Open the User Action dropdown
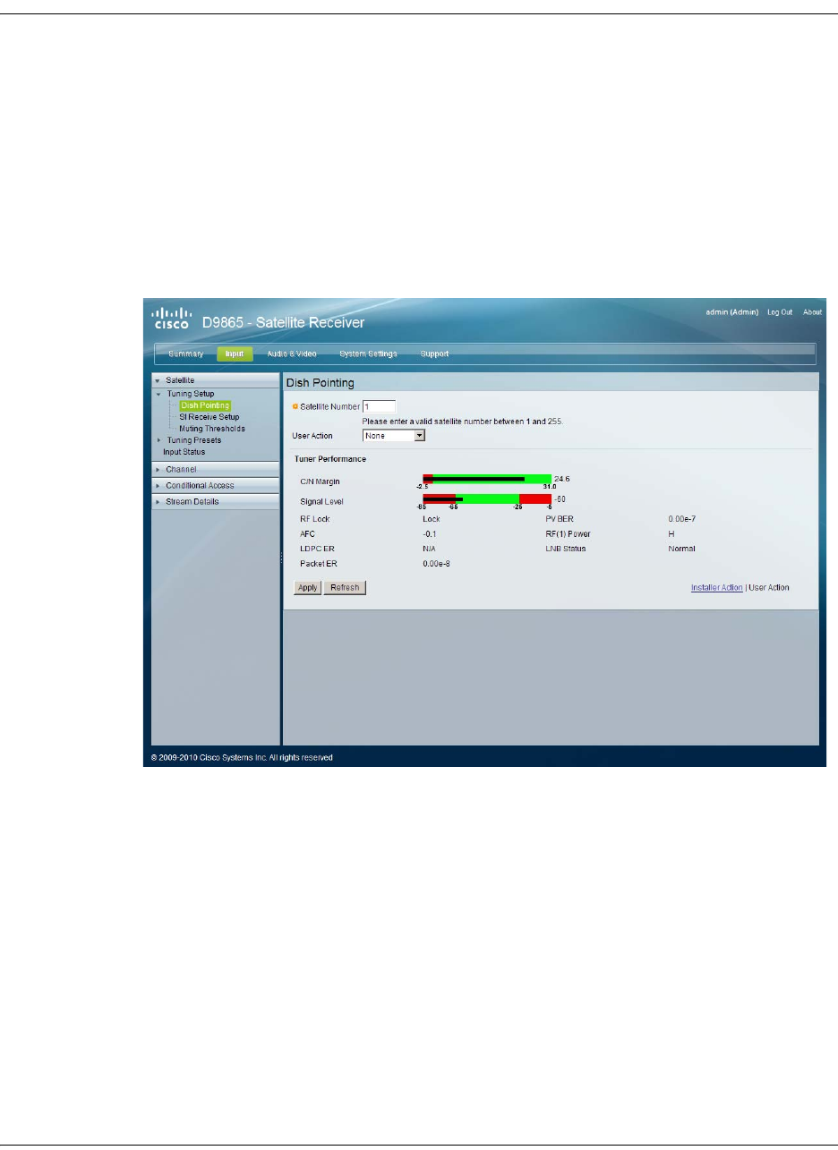838x1150 pixels. 394,436
